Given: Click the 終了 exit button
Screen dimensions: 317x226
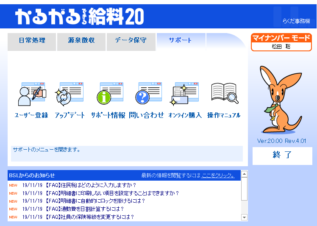Looking at the screenshot, I should click(x=282, y=156).
